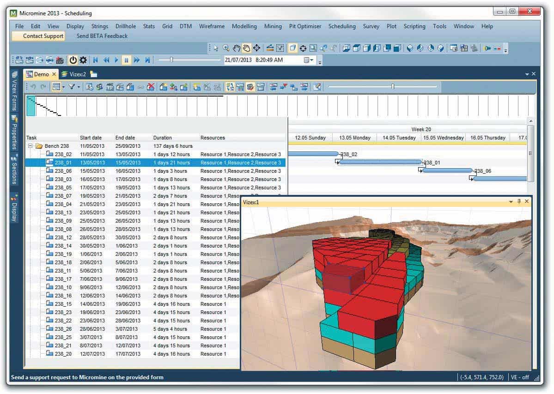
Task: Pause the schedule animation playback
Action: pos(126,60)
